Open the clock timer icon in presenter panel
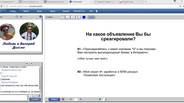 pyautogui.click(x=17, y=17)
